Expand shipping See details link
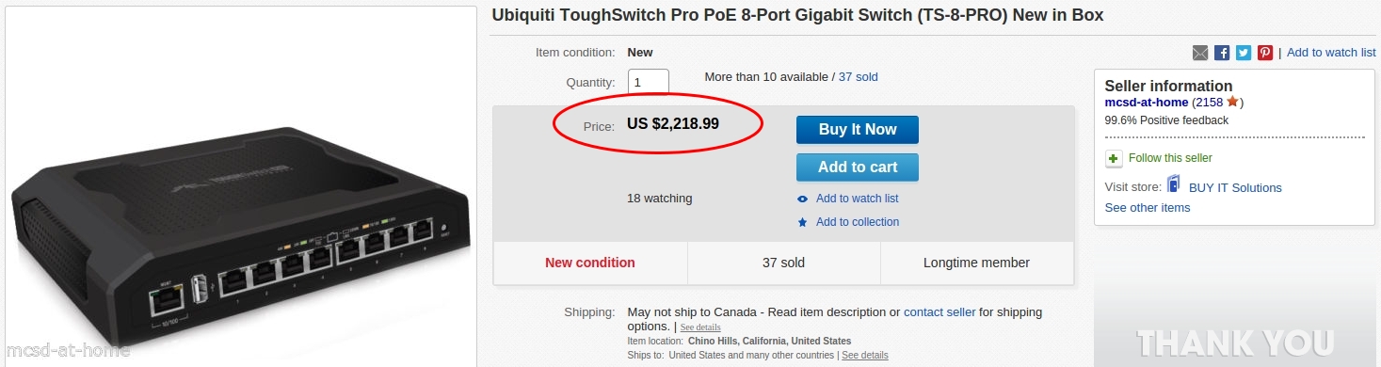 coord(700,327)
